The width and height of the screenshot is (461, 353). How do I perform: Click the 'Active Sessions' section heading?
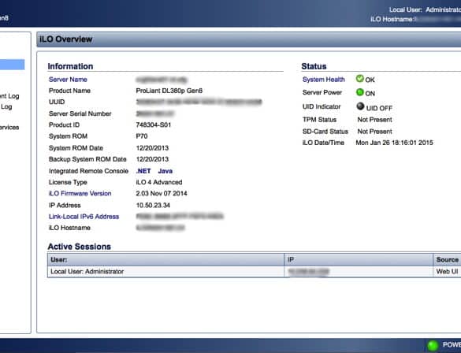tap(79, 247)
